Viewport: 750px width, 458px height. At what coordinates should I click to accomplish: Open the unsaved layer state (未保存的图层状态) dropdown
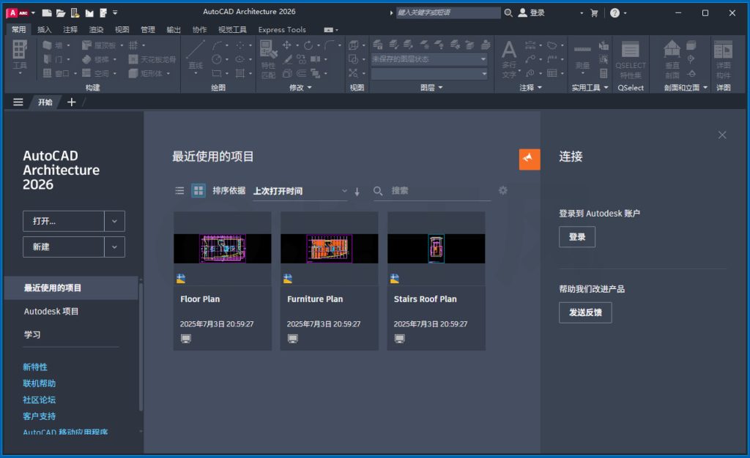pyautogui.click(x=429, y=59)
